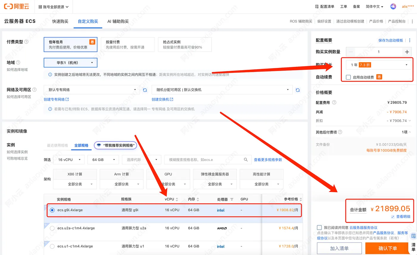Open the purple assistant avatar icon

click(393, 7)
